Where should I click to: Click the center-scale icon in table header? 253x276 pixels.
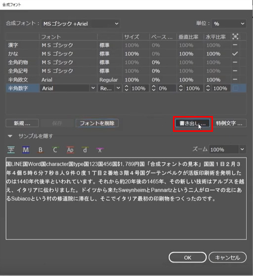click(x=235, y=37)
